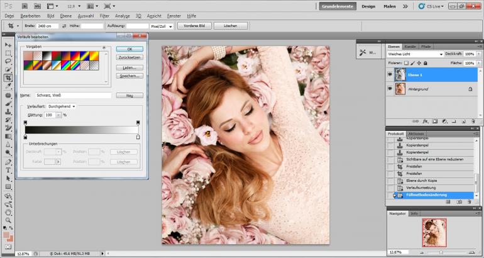Click the Zurücksetzen button
The height and width of the screenshot is (258, 484).
coord(129,57)
